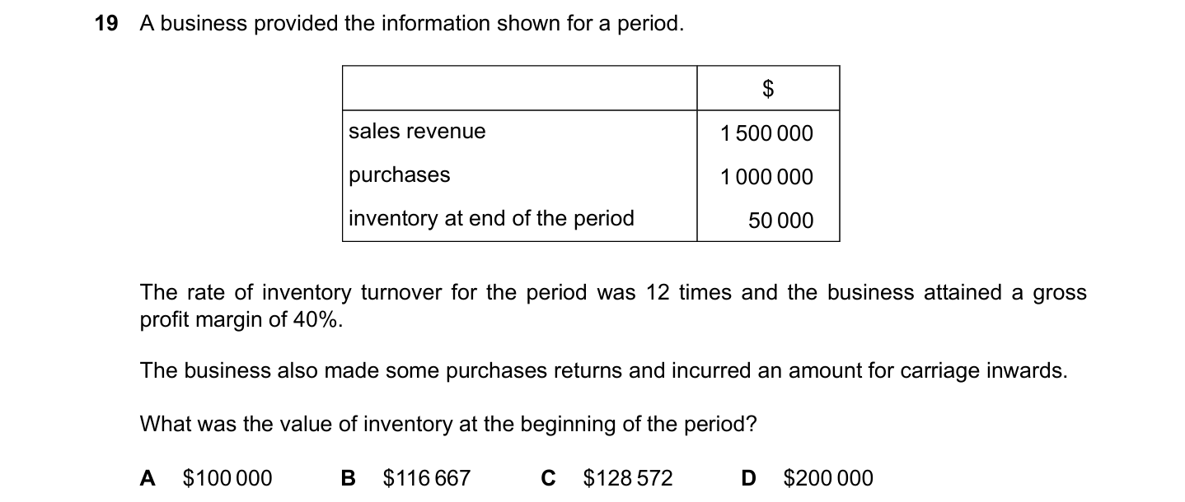Click the 50 000 closing inventory value
This screenshot has width=1185, height=502.
(780, 221)
